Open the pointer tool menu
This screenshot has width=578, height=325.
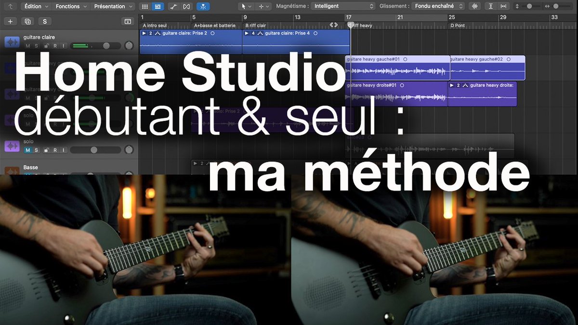pos(246,6)
